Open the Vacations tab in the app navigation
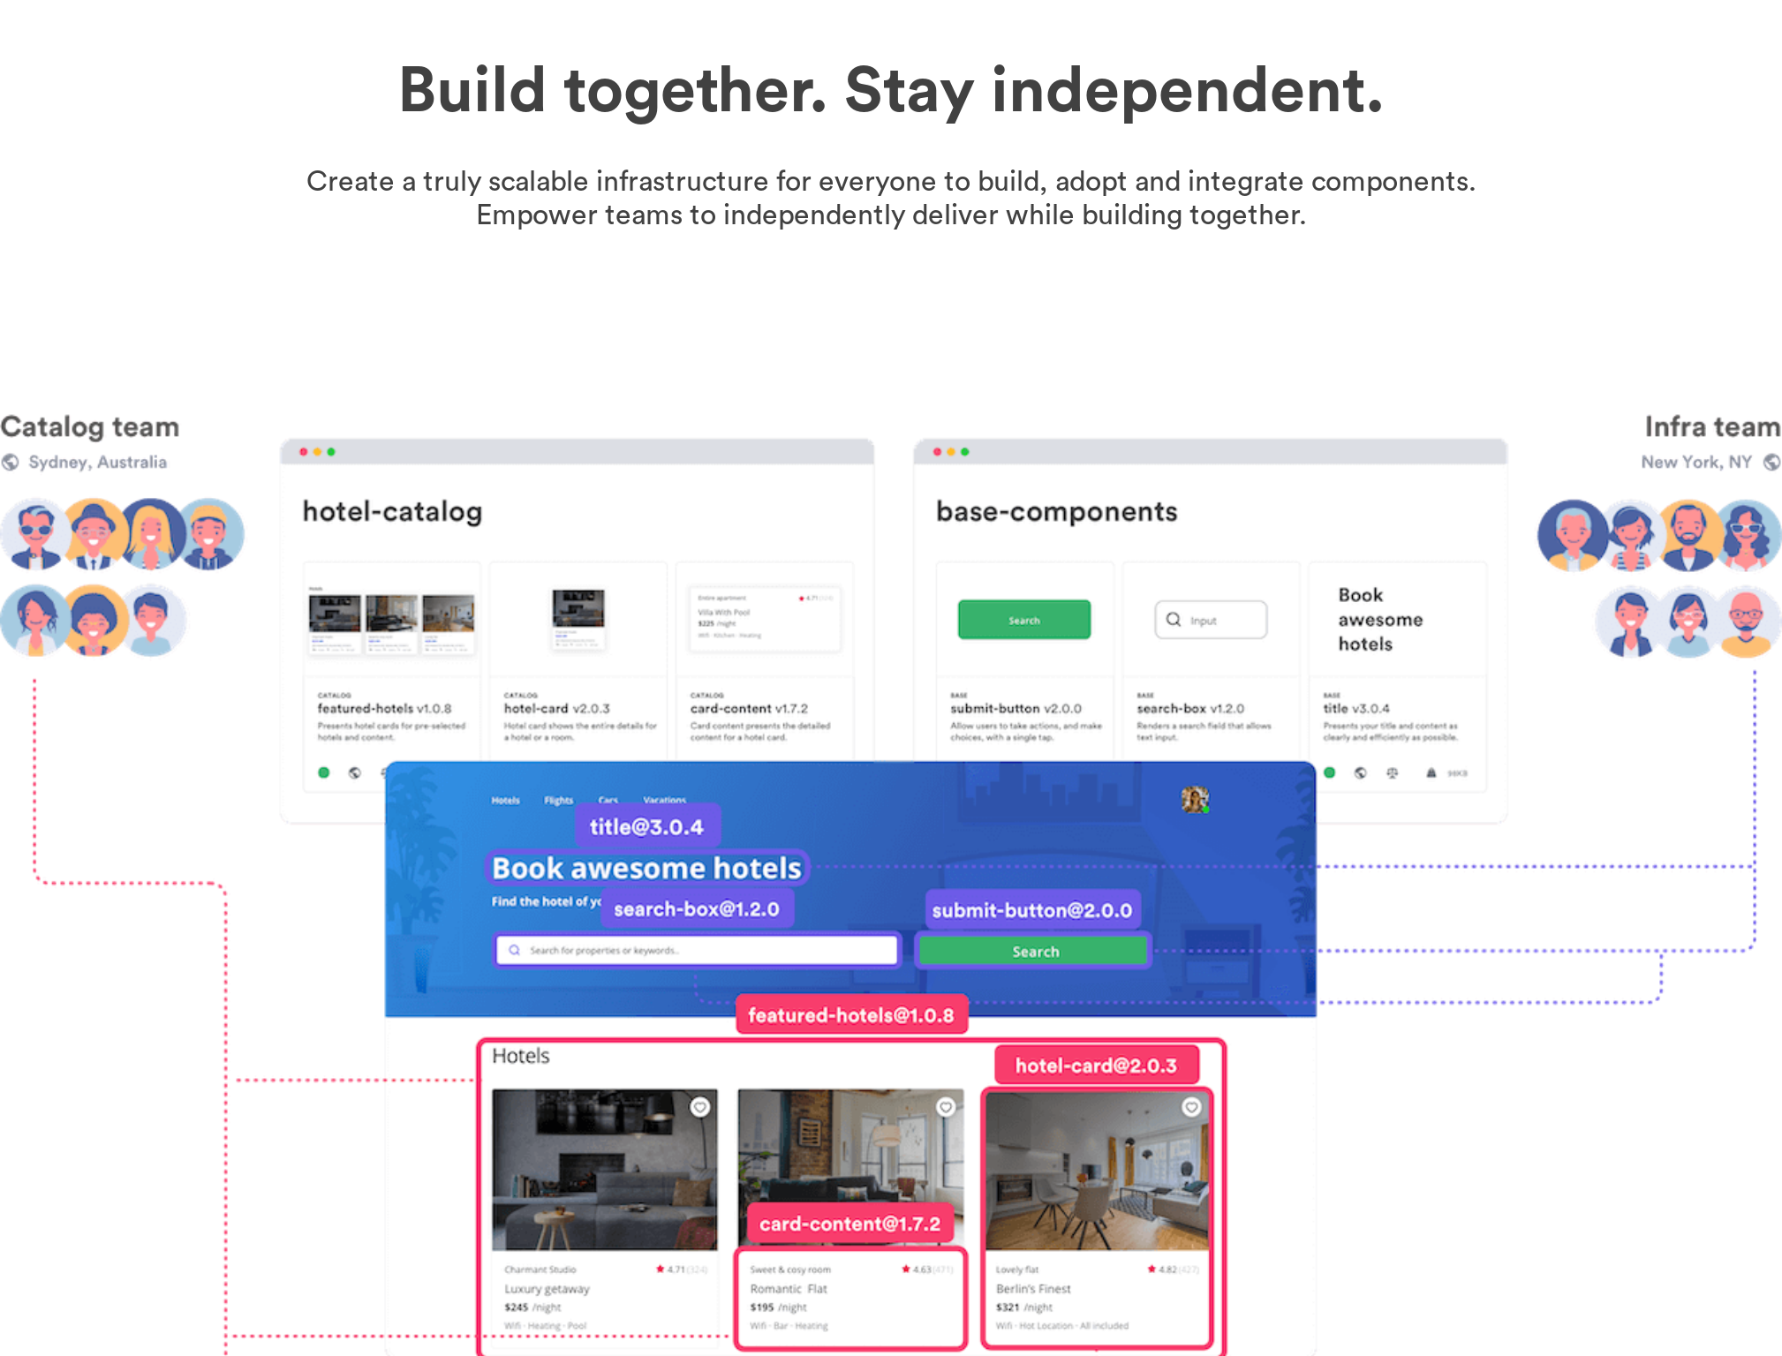The width and height of the screenshot is (1782, 1356). coord(664,801)
